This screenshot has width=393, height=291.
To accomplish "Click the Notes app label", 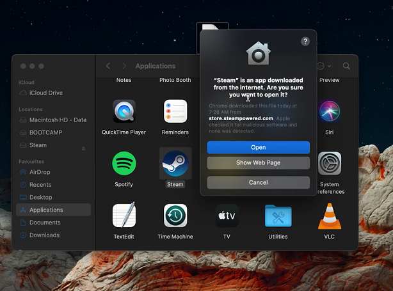I will point(124,80).
